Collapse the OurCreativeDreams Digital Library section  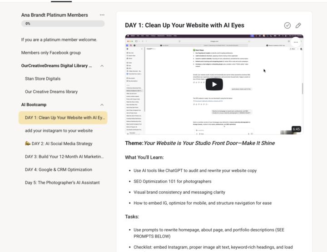click(102, 66)
